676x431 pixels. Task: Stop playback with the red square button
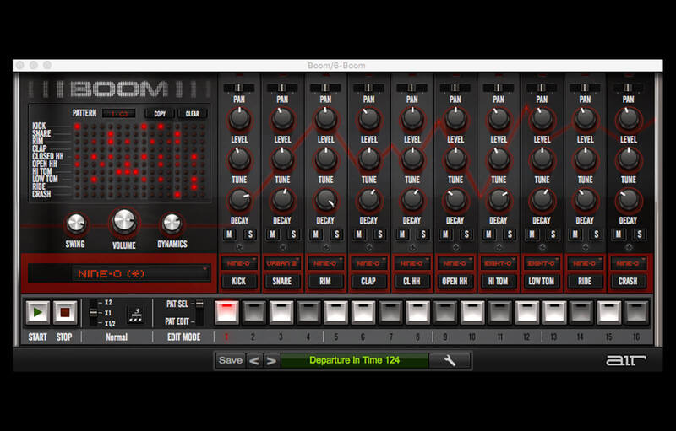(x=65, y=312)
